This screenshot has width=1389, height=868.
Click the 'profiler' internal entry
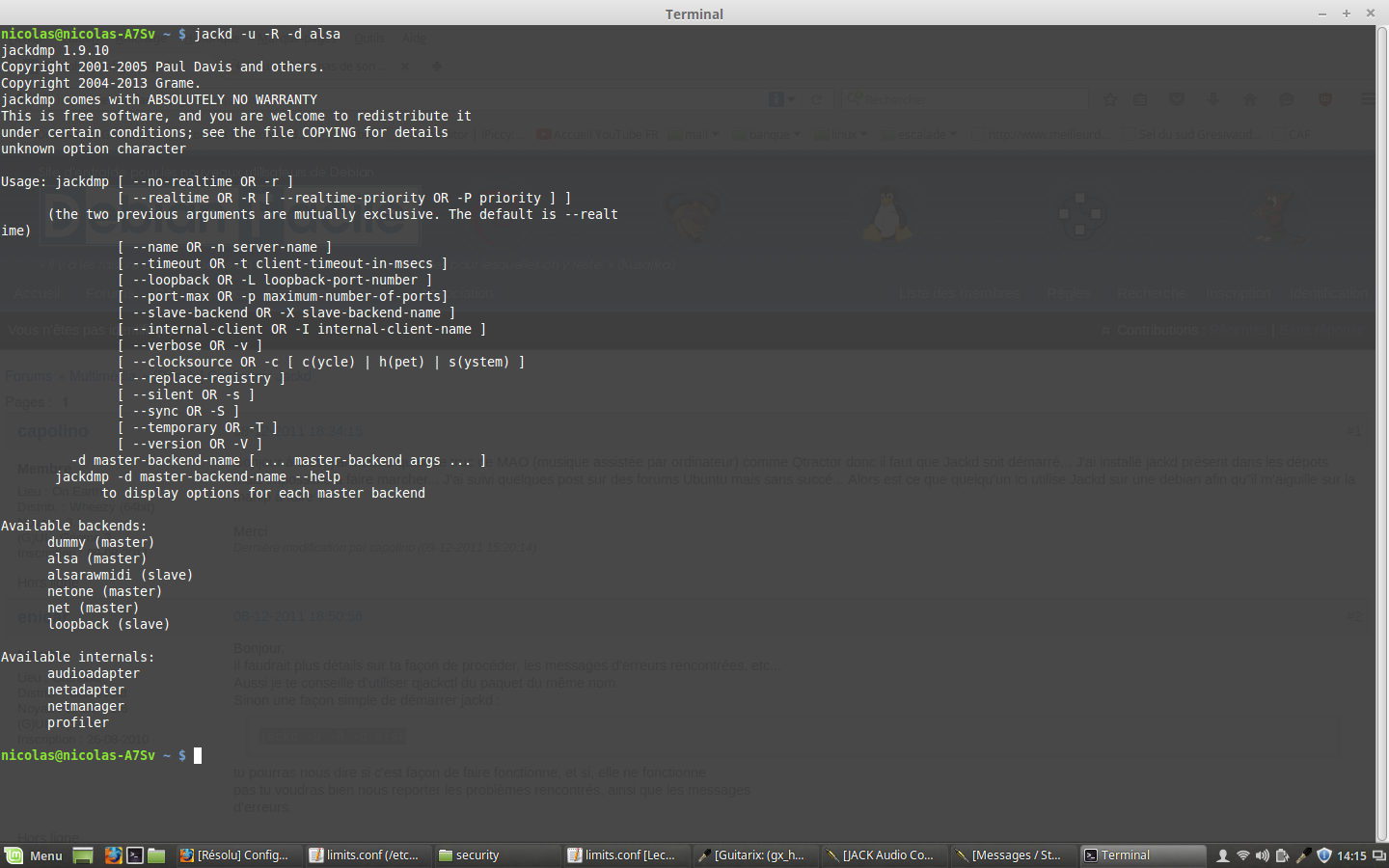coord(78,722)
